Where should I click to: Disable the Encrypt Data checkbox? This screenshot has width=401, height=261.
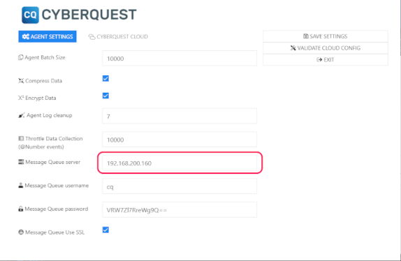point(105,96)
